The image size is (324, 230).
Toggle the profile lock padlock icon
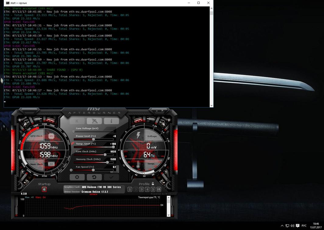coord(153,184)
